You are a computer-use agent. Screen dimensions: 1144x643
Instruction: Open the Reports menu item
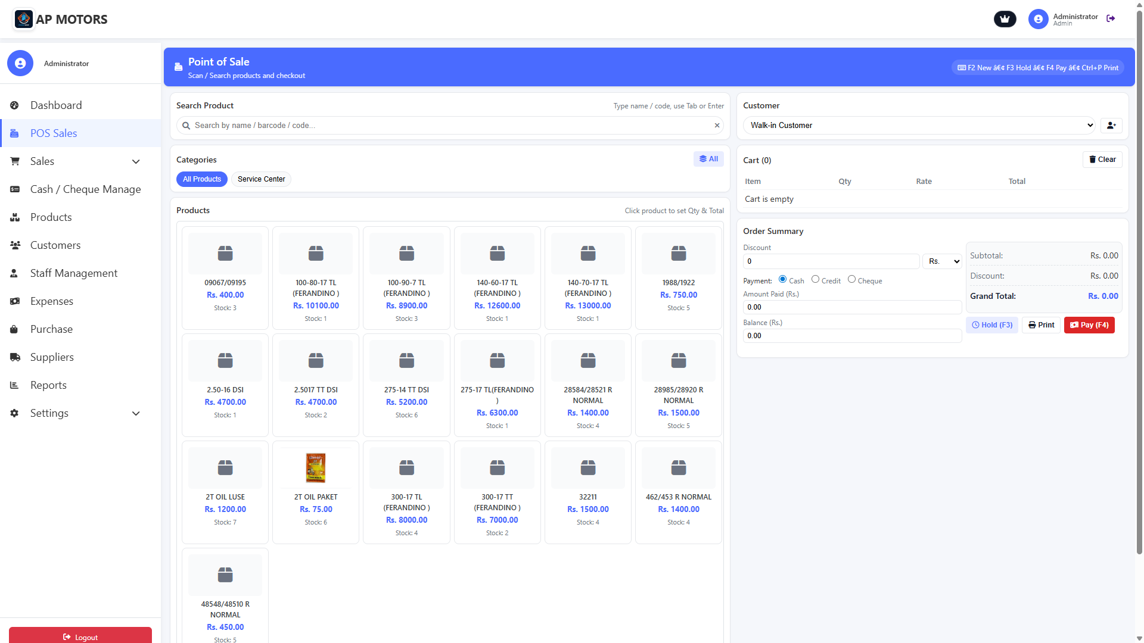(x=48, y=385)
